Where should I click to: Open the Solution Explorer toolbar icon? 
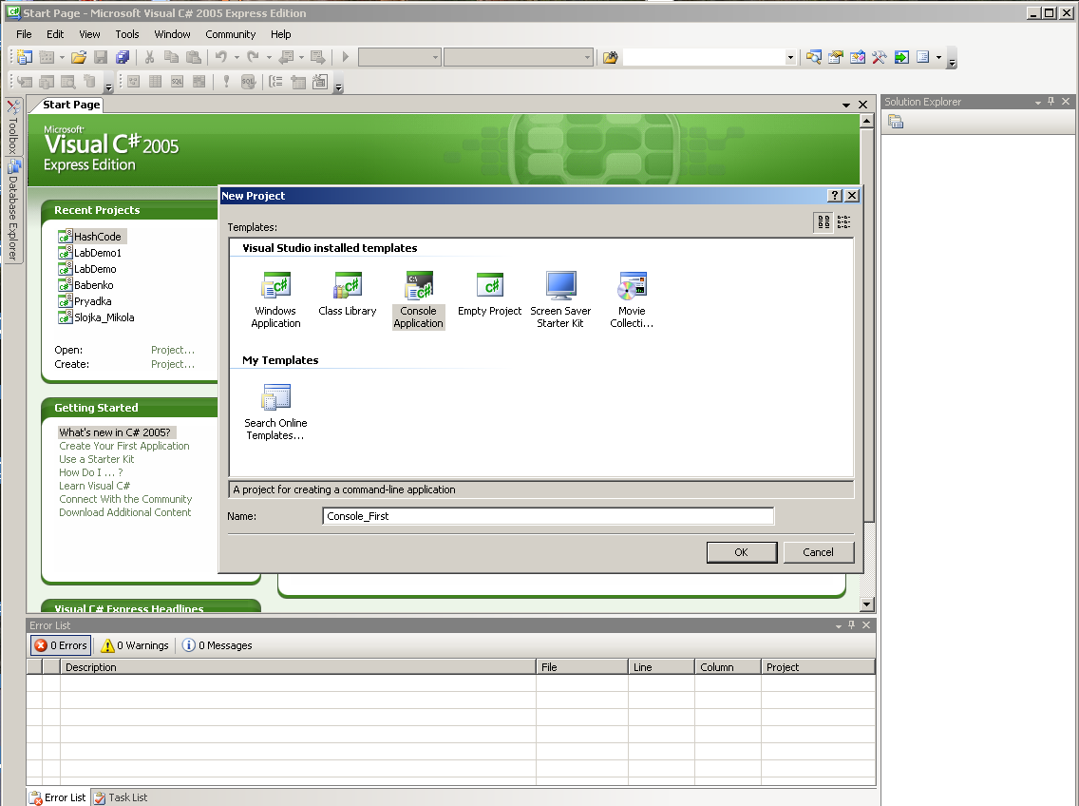[x=813, y=57]
